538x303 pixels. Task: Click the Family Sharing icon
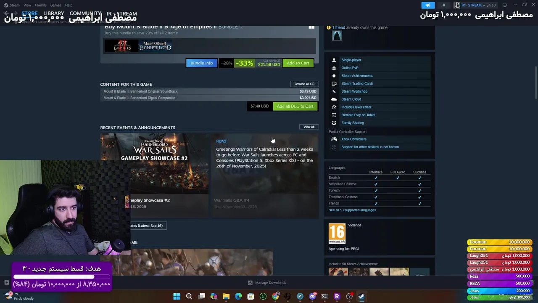(334, 123)
